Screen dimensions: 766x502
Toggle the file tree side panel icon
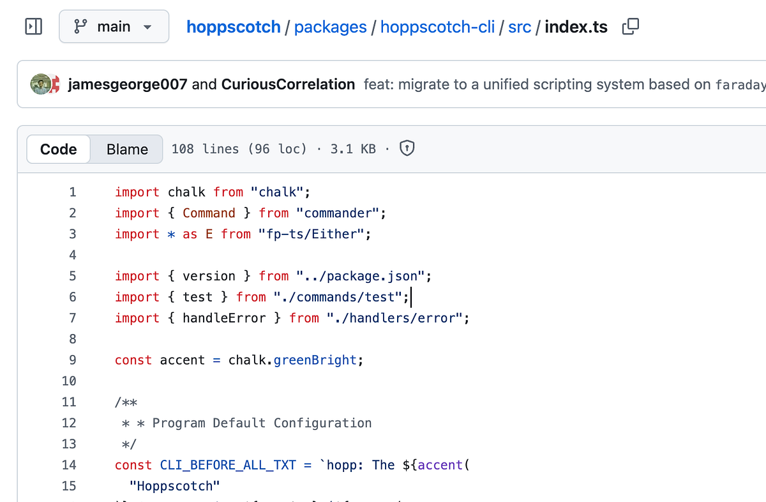pyautogui.click(x=33, y=26)
